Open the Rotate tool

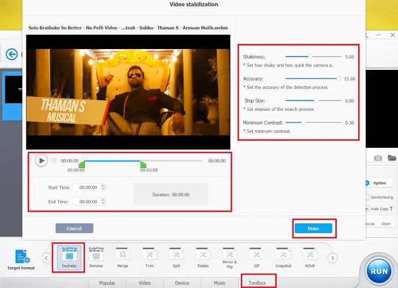(202, 255)
